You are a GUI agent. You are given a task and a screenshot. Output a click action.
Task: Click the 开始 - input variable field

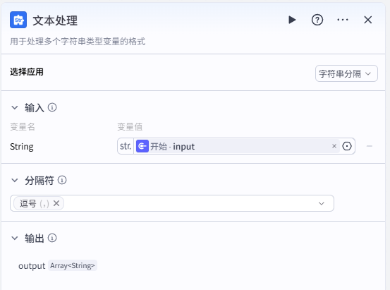tap(237, 146)
